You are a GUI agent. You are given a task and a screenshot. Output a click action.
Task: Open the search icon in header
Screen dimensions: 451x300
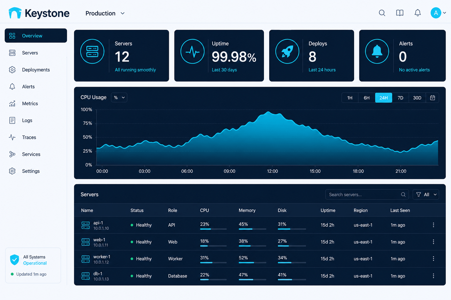(x=382, y=13)
